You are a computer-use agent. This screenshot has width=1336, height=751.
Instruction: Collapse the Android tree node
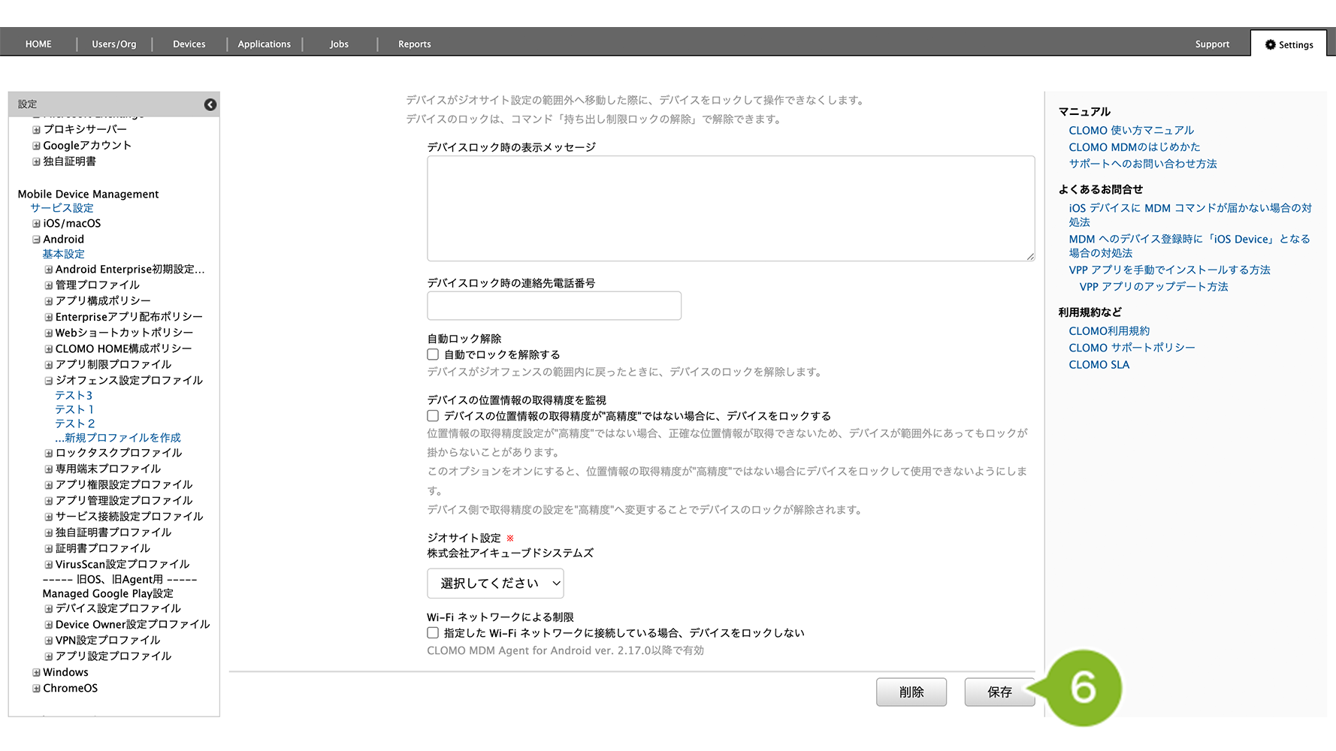coord(36,240)
